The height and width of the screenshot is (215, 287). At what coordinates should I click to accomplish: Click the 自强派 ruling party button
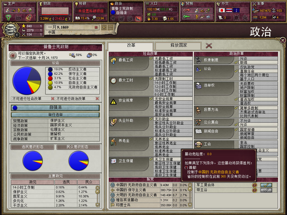pyautogui.click(x=55, y=107)
